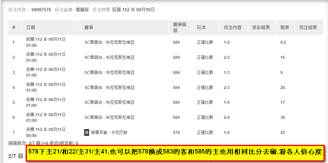Click match number 584 in row 3

[x=176, y=72]
